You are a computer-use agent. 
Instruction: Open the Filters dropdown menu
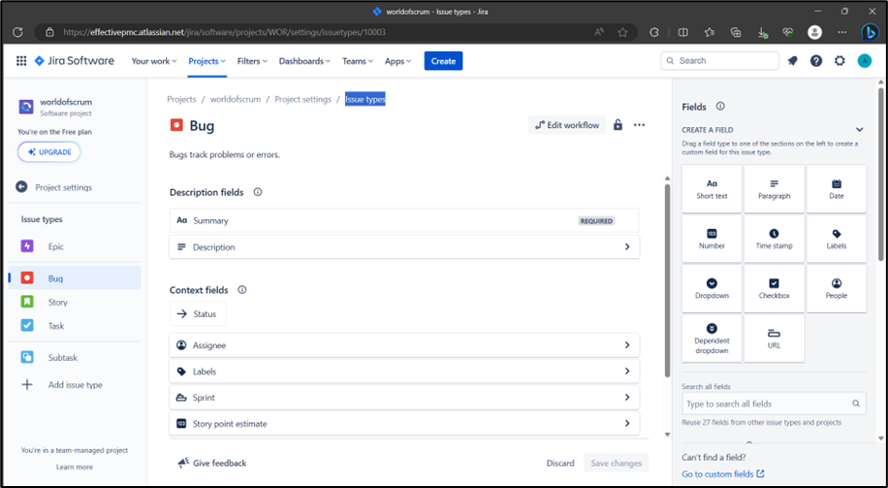[252, 61]
